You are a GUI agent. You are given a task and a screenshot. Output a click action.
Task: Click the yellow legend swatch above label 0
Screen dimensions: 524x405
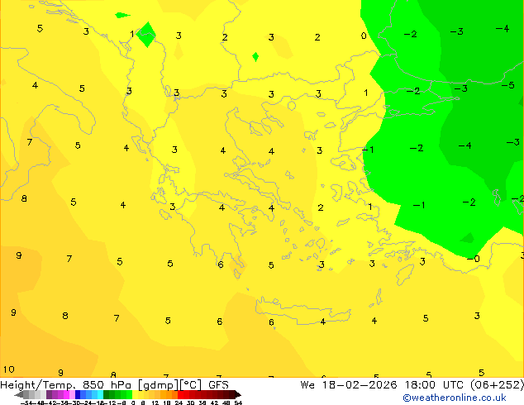[x=135, y=394]
